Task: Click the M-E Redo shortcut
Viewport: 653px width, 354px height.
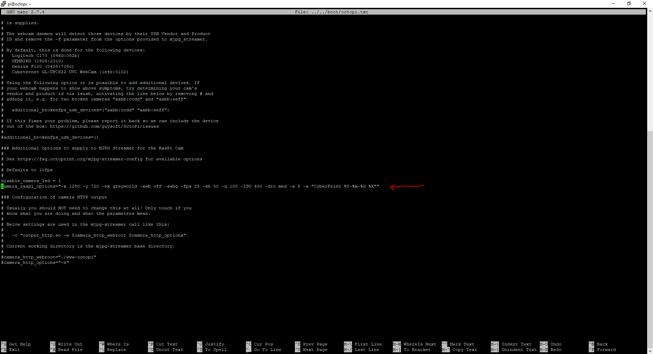Action: click(551, 350)
